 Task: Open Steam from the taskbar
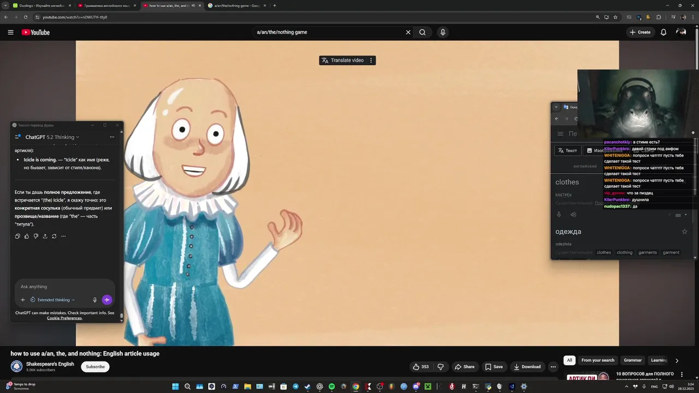click(307, 386)
